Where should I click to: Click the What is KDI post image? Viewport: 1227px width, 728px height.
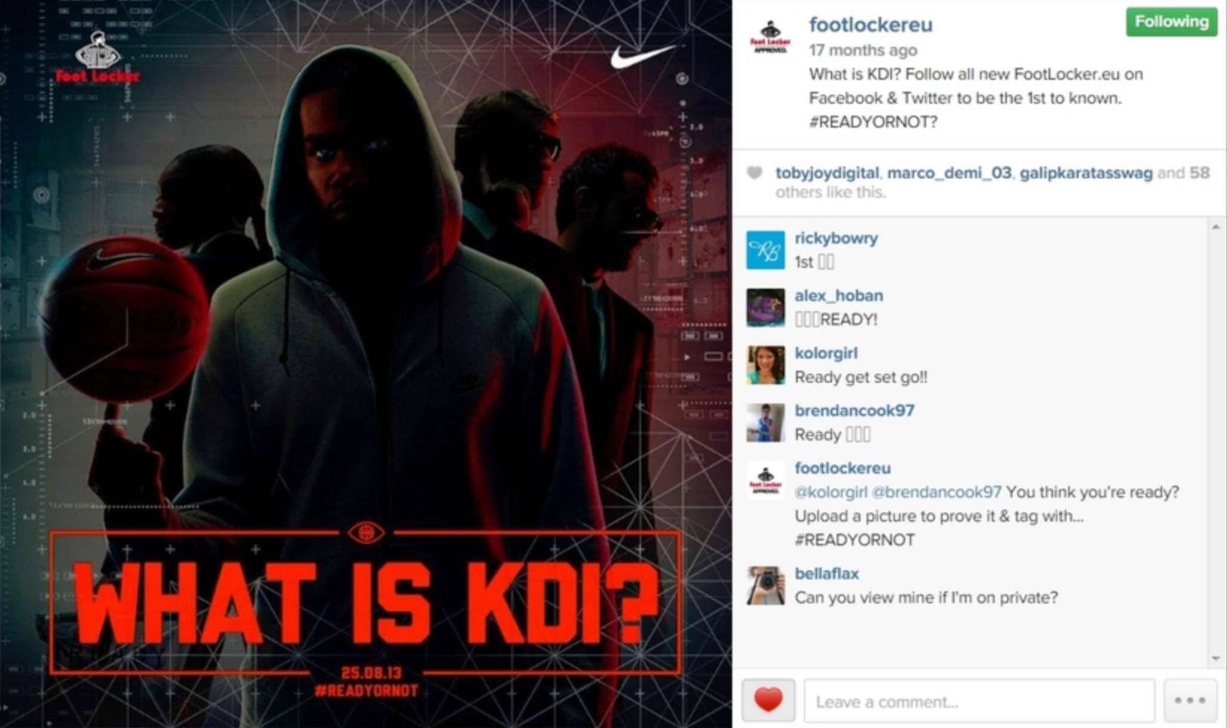click(366, 364)
